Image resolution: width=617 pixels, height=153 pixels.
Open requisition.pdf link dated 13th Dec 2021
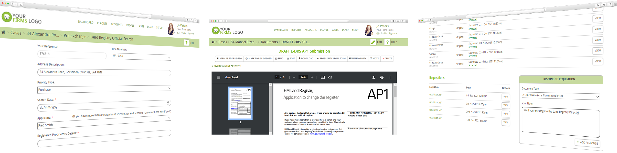pyautogui.click(x=435, y=118)
